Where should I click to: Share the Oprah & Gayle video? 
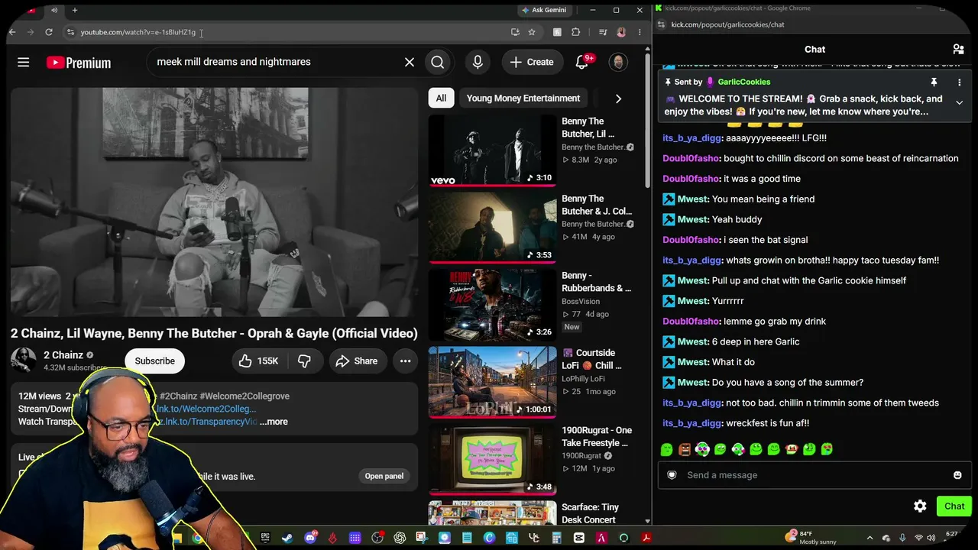(x=357, y=361)
